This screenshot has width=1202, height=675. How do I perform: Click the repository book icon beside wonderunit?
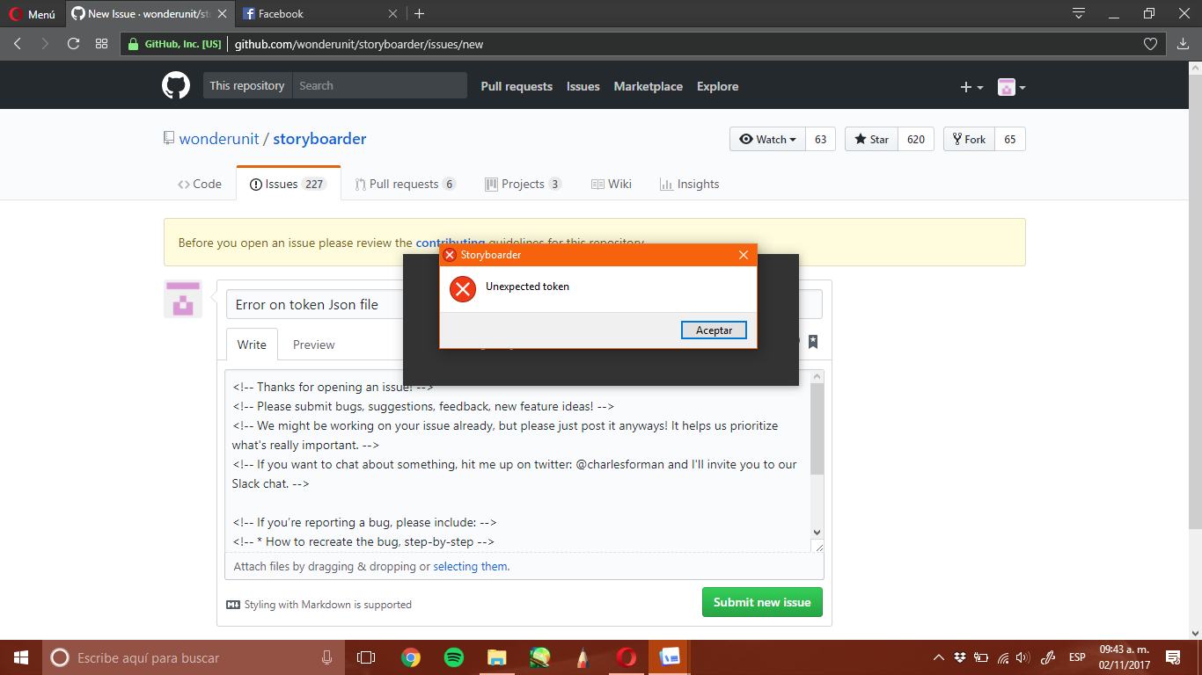(x=168, y=138)
